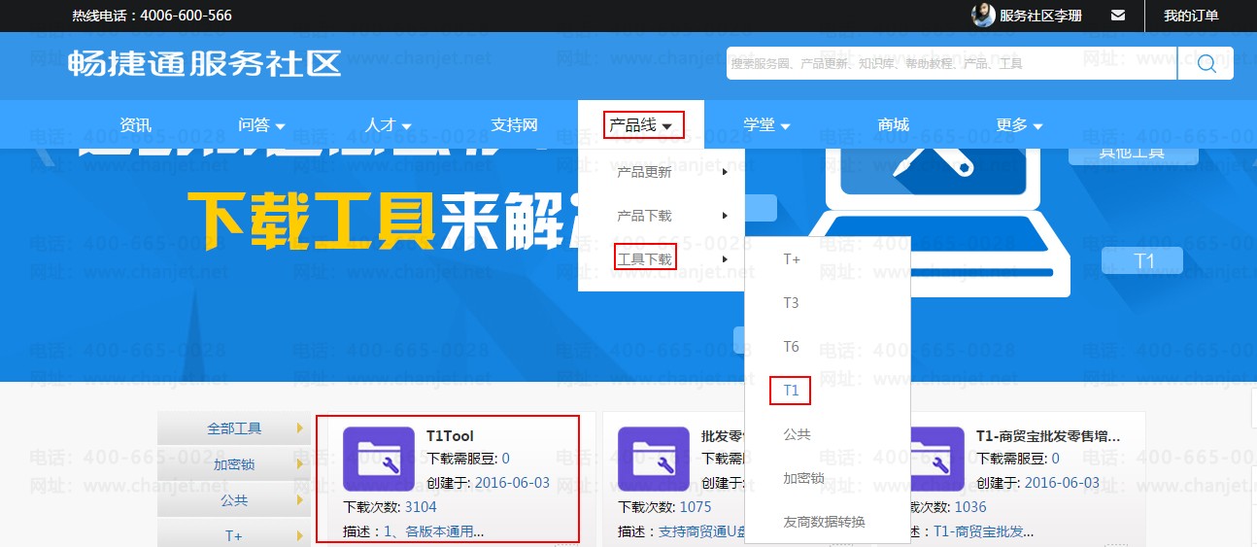This screenshot has width=1257, height=547.
Task: Go to the 商城 navigation link
Action: tap(893, 124)
